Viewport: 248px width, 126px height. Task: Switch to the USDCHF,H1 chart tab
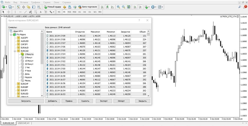(24, 123)
